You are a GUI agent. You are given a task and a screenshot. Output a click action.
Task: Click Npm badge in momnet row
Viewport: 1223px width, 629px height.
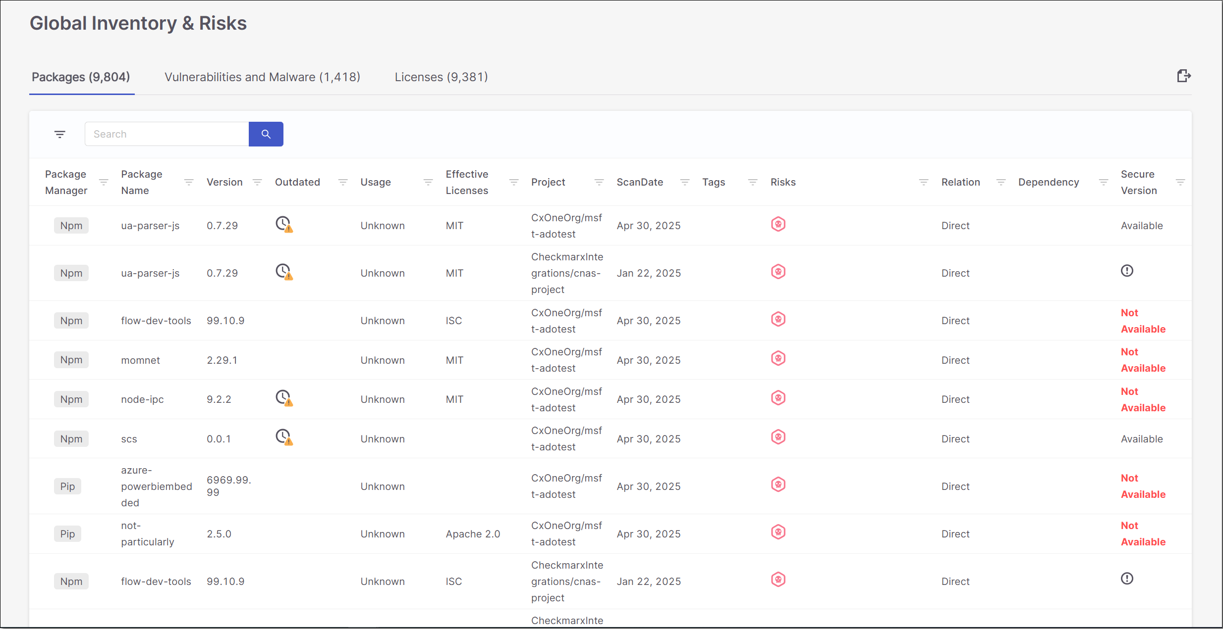71,360
